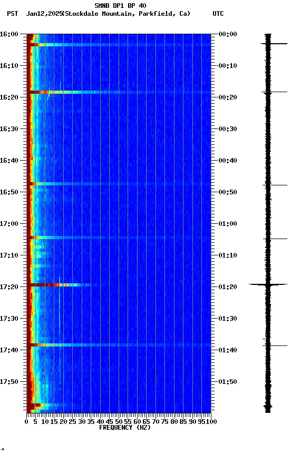Click the 01:00 UTC time label
The image size is (291, 455).
pyautogui.click(x=228, y=224)
